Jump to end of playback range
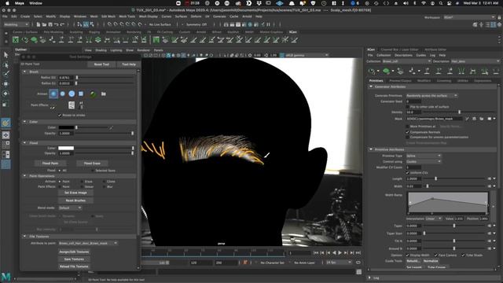 tap(358, 253)
